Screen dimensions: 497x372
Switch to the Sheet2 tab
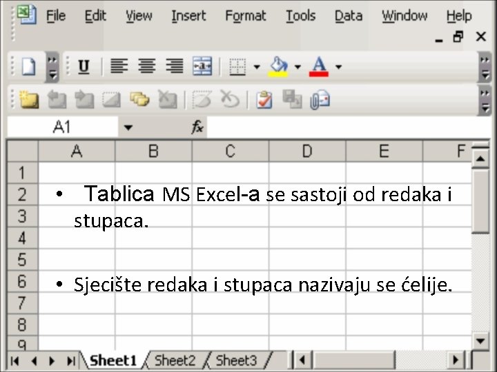pyautogui.click(x=175, y=360)
